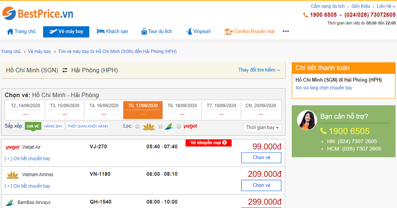The height and width of the screenshot is (208, 397).
Task: Click the bed icon beside Khách sạn
Action: pos(101,32)
